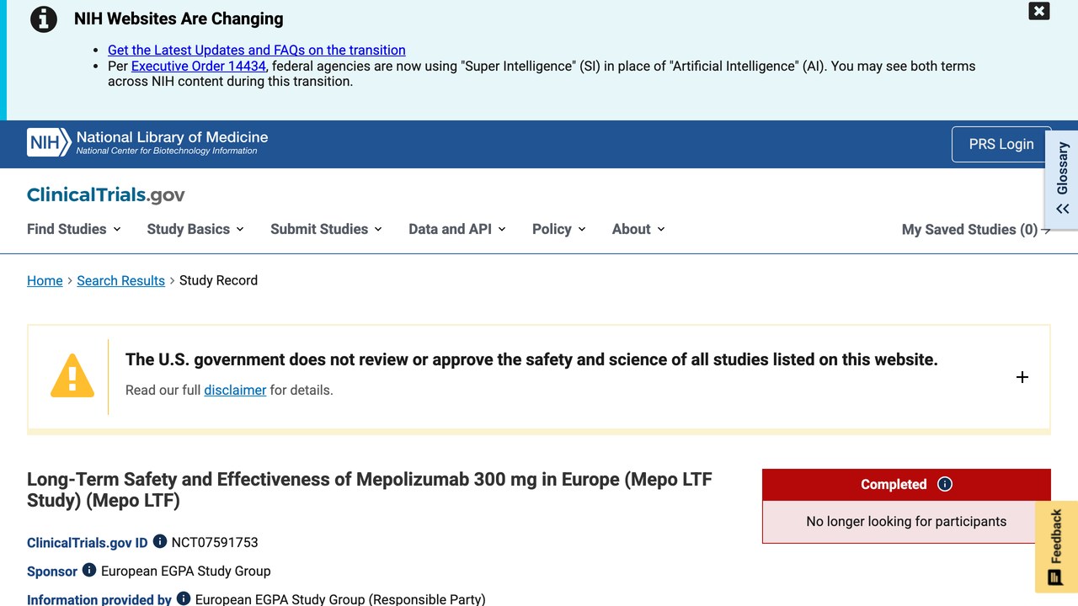Open the Submit Studies dropdown

pos(326,229)
